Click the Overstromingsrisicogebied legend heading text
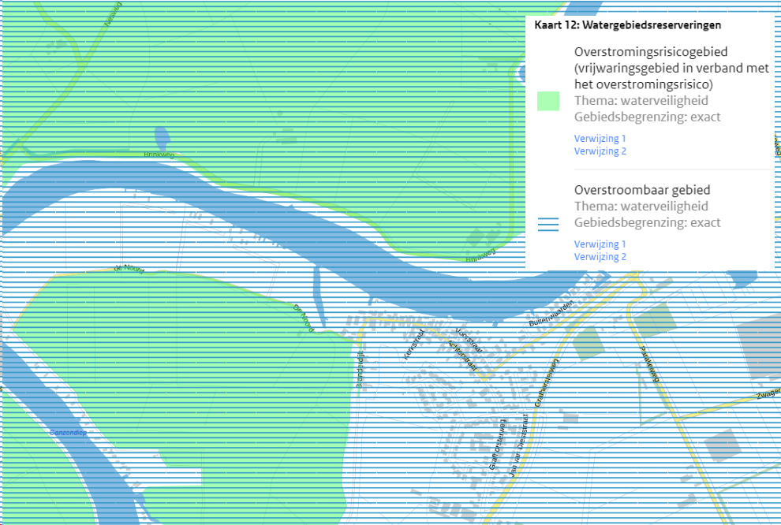 650,52
